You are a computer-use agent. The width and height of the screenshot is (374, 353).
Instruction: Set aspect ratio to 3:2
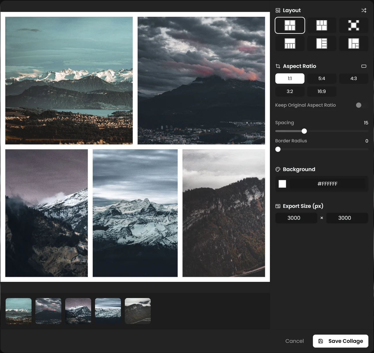pos(290,91)
